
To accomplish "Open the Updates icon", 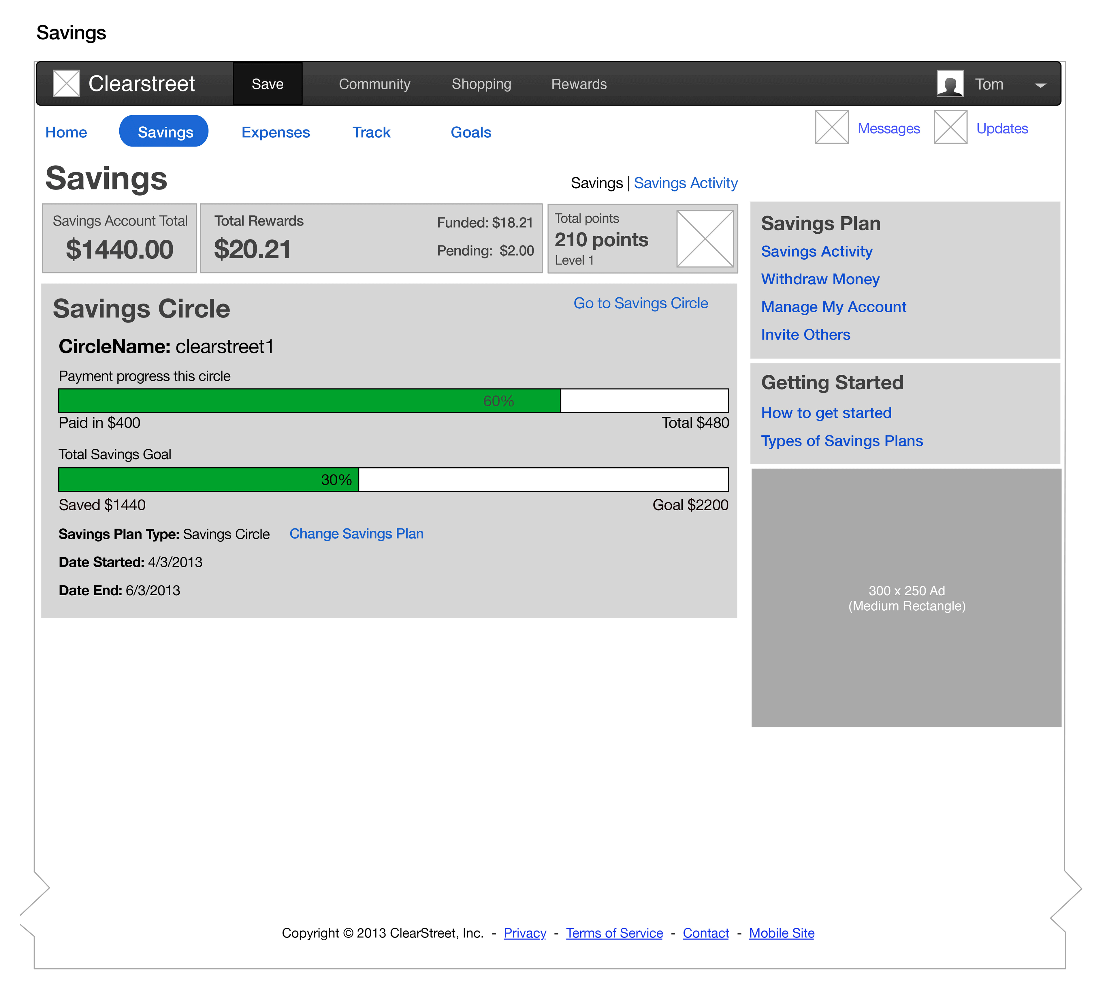I will coord(950,127).
